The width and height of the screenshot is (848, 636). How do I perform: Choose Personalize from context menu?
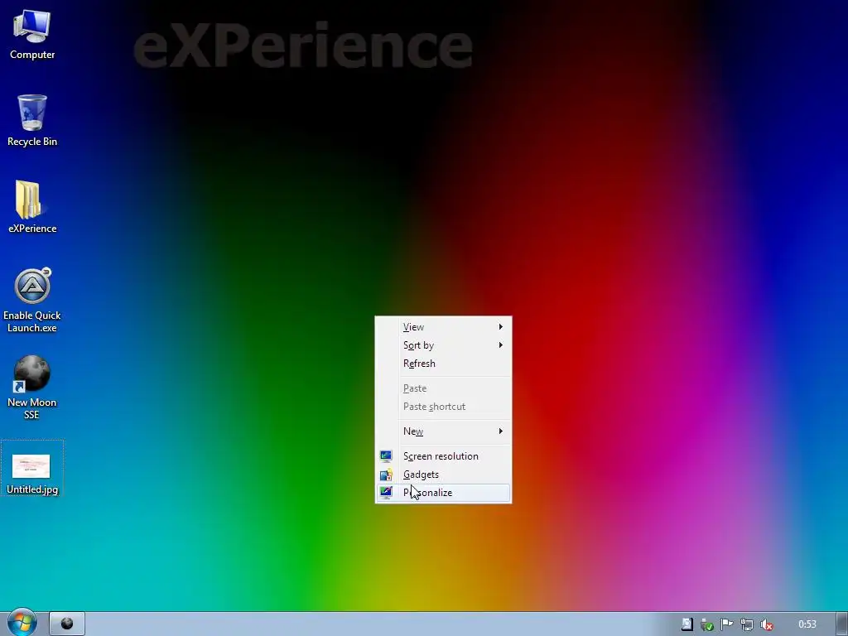coord(443,493)
